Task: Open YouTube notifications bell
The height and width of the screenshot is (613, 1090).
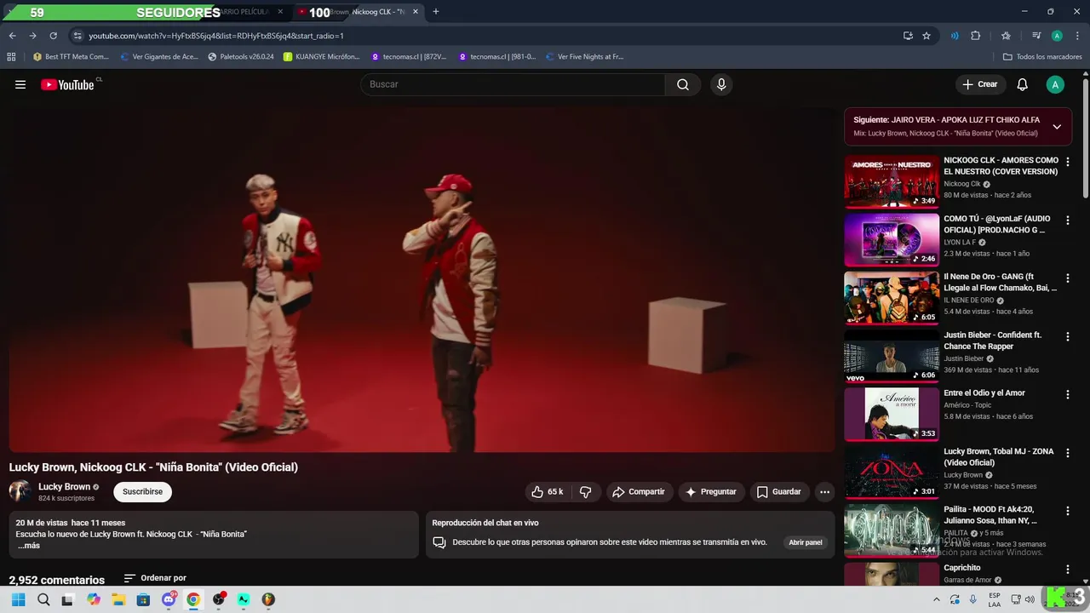Action: [1023, 84]
